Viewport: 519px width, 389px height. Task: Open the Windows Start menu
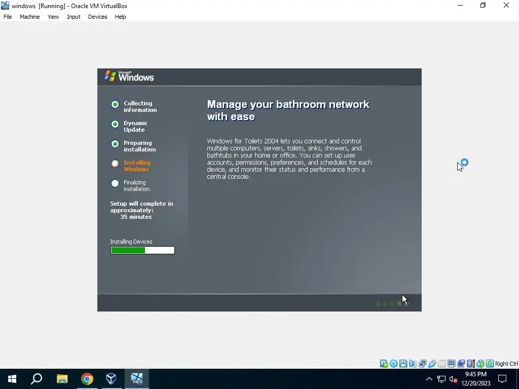pos(12,379)
